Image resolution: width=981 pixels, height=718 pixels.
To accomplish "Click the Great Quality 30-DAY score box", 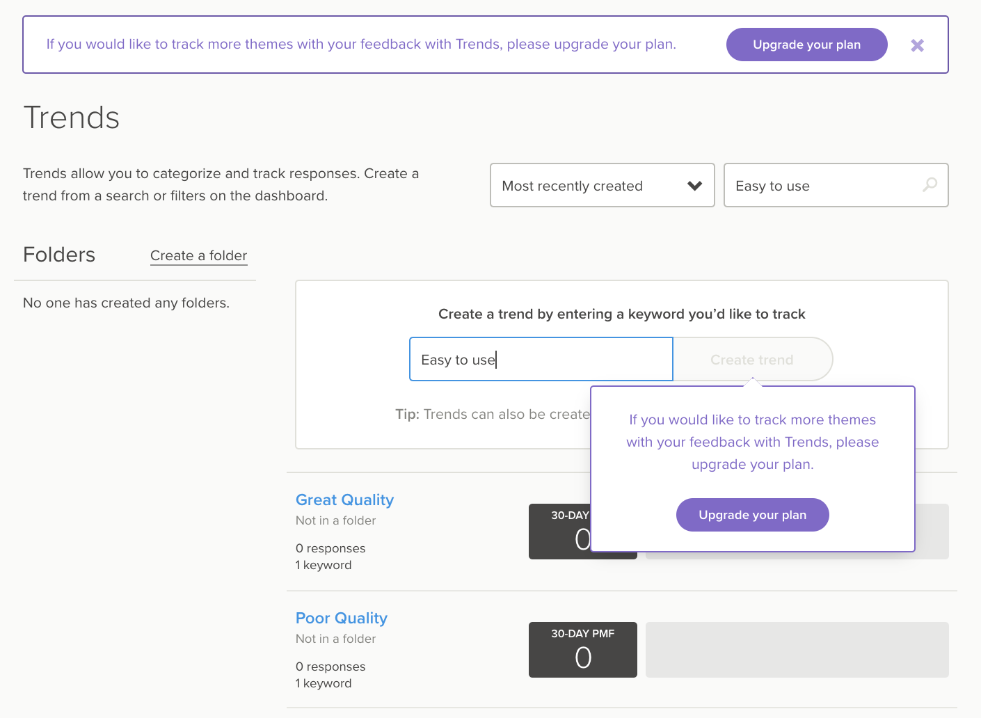I will (559, 532).
